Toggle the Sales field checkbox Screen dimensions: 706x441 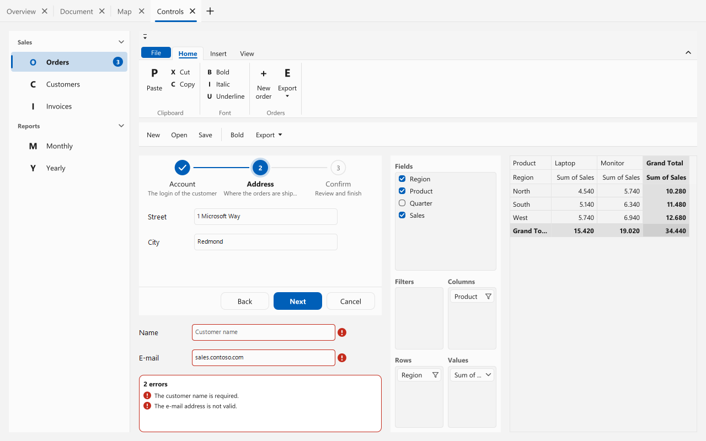pos(402,216)
